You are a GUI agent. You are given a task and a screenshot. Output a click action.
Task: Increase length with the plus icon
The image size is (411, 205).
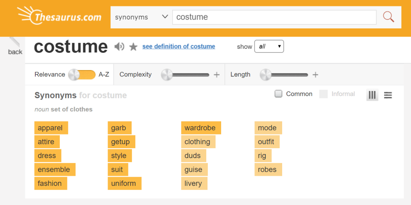pos(315,74)
